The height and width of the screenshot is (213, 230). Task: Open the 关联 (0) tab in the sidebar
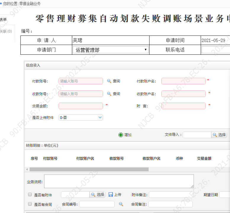click(x=6, y=31)
